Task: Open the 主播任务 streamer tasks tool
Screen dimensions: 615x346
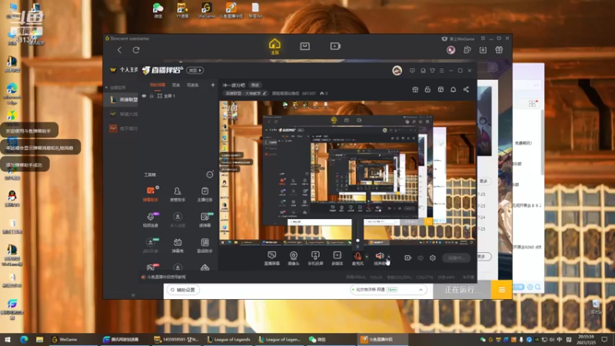Action: tap(204, 194)
